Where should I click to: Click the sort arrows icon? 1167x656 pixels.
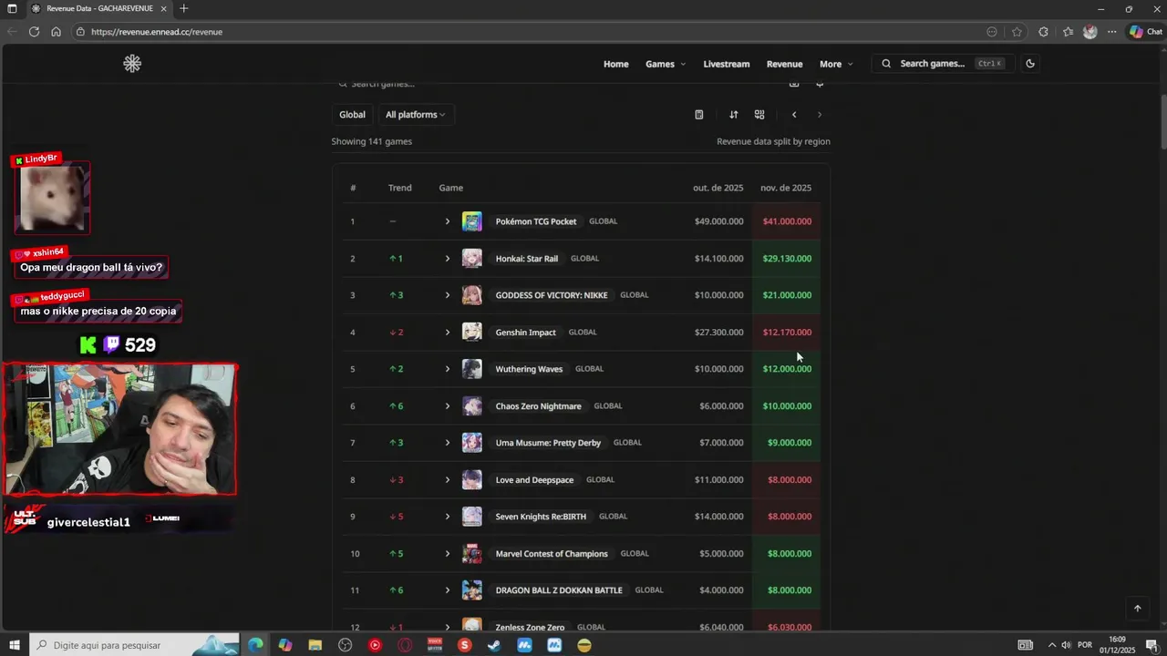click(733, 115)
